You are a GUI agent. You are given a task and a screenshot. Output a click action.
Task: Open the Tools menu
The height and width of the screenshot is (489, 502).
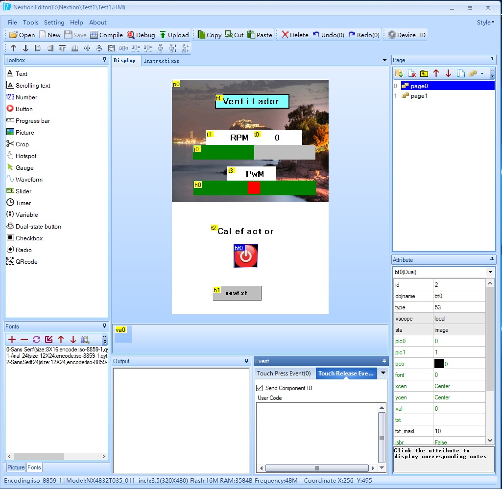coord(30,22)
